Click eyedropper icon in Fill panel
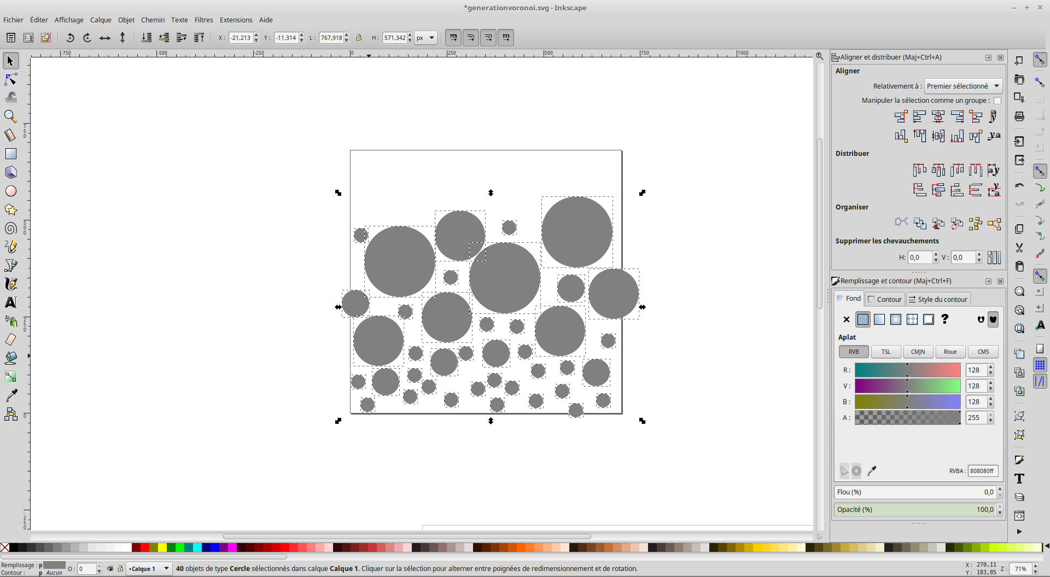Screen dimensions: 1050x577 (x=872, y=471)
